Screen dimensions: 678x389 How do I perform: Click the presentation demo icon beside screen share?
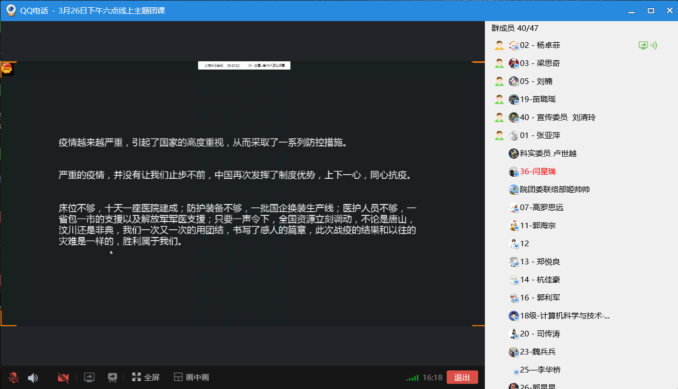112,378
